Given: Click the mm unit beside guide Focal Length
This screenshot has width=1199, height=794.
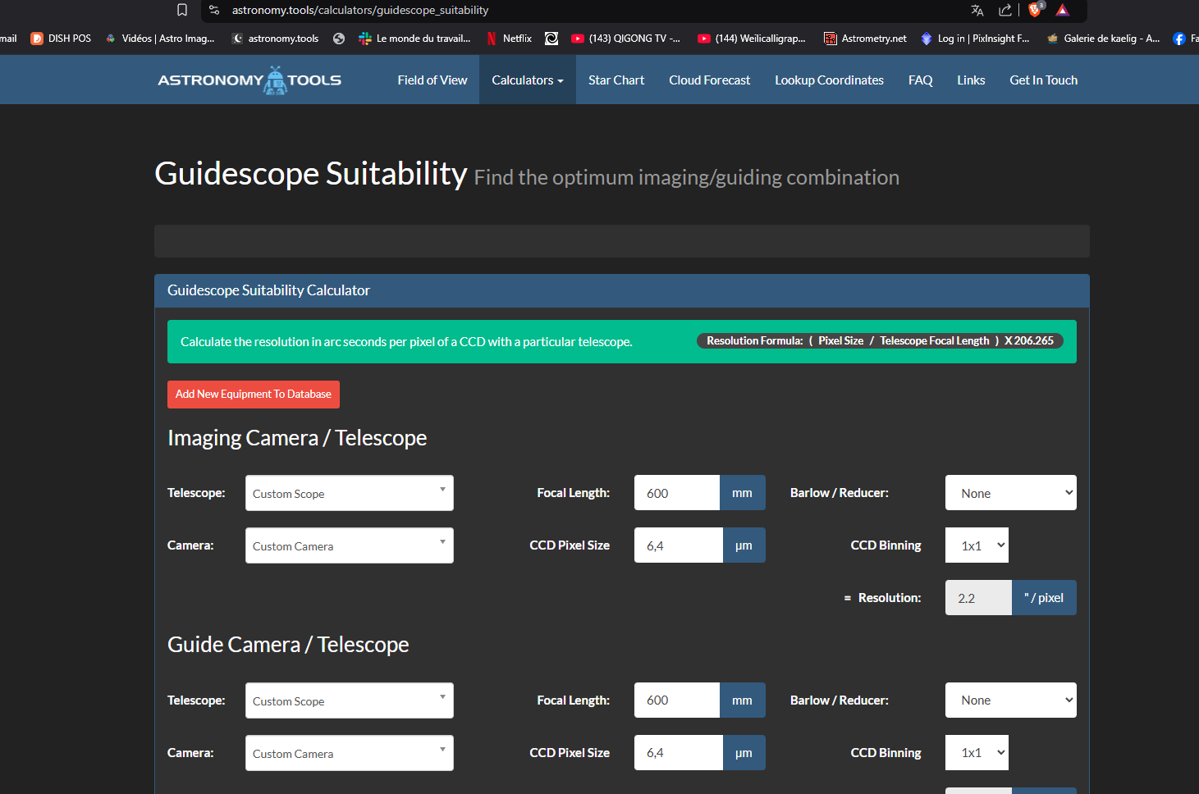Looking at the screenshot, I should point(743,700).
